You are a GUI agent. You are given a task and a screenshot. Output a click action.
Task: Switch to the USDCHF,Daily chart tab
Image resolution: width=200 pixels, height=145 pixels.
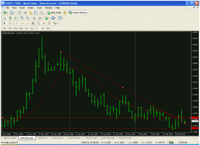74,138
